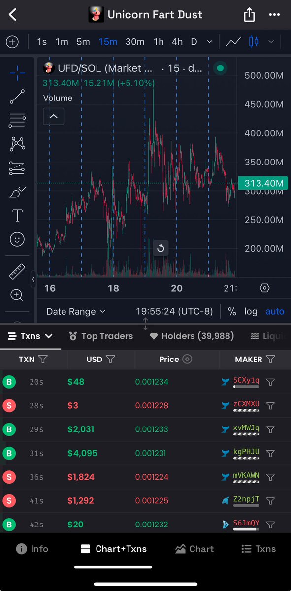Open the share icon at top
The height and width of the screenshot is (591, 291).
click(249, 14)
